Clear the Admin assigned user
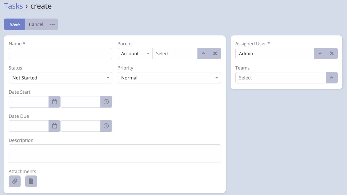The height and width of the screenshot is (195, 347). coord(331,53)
